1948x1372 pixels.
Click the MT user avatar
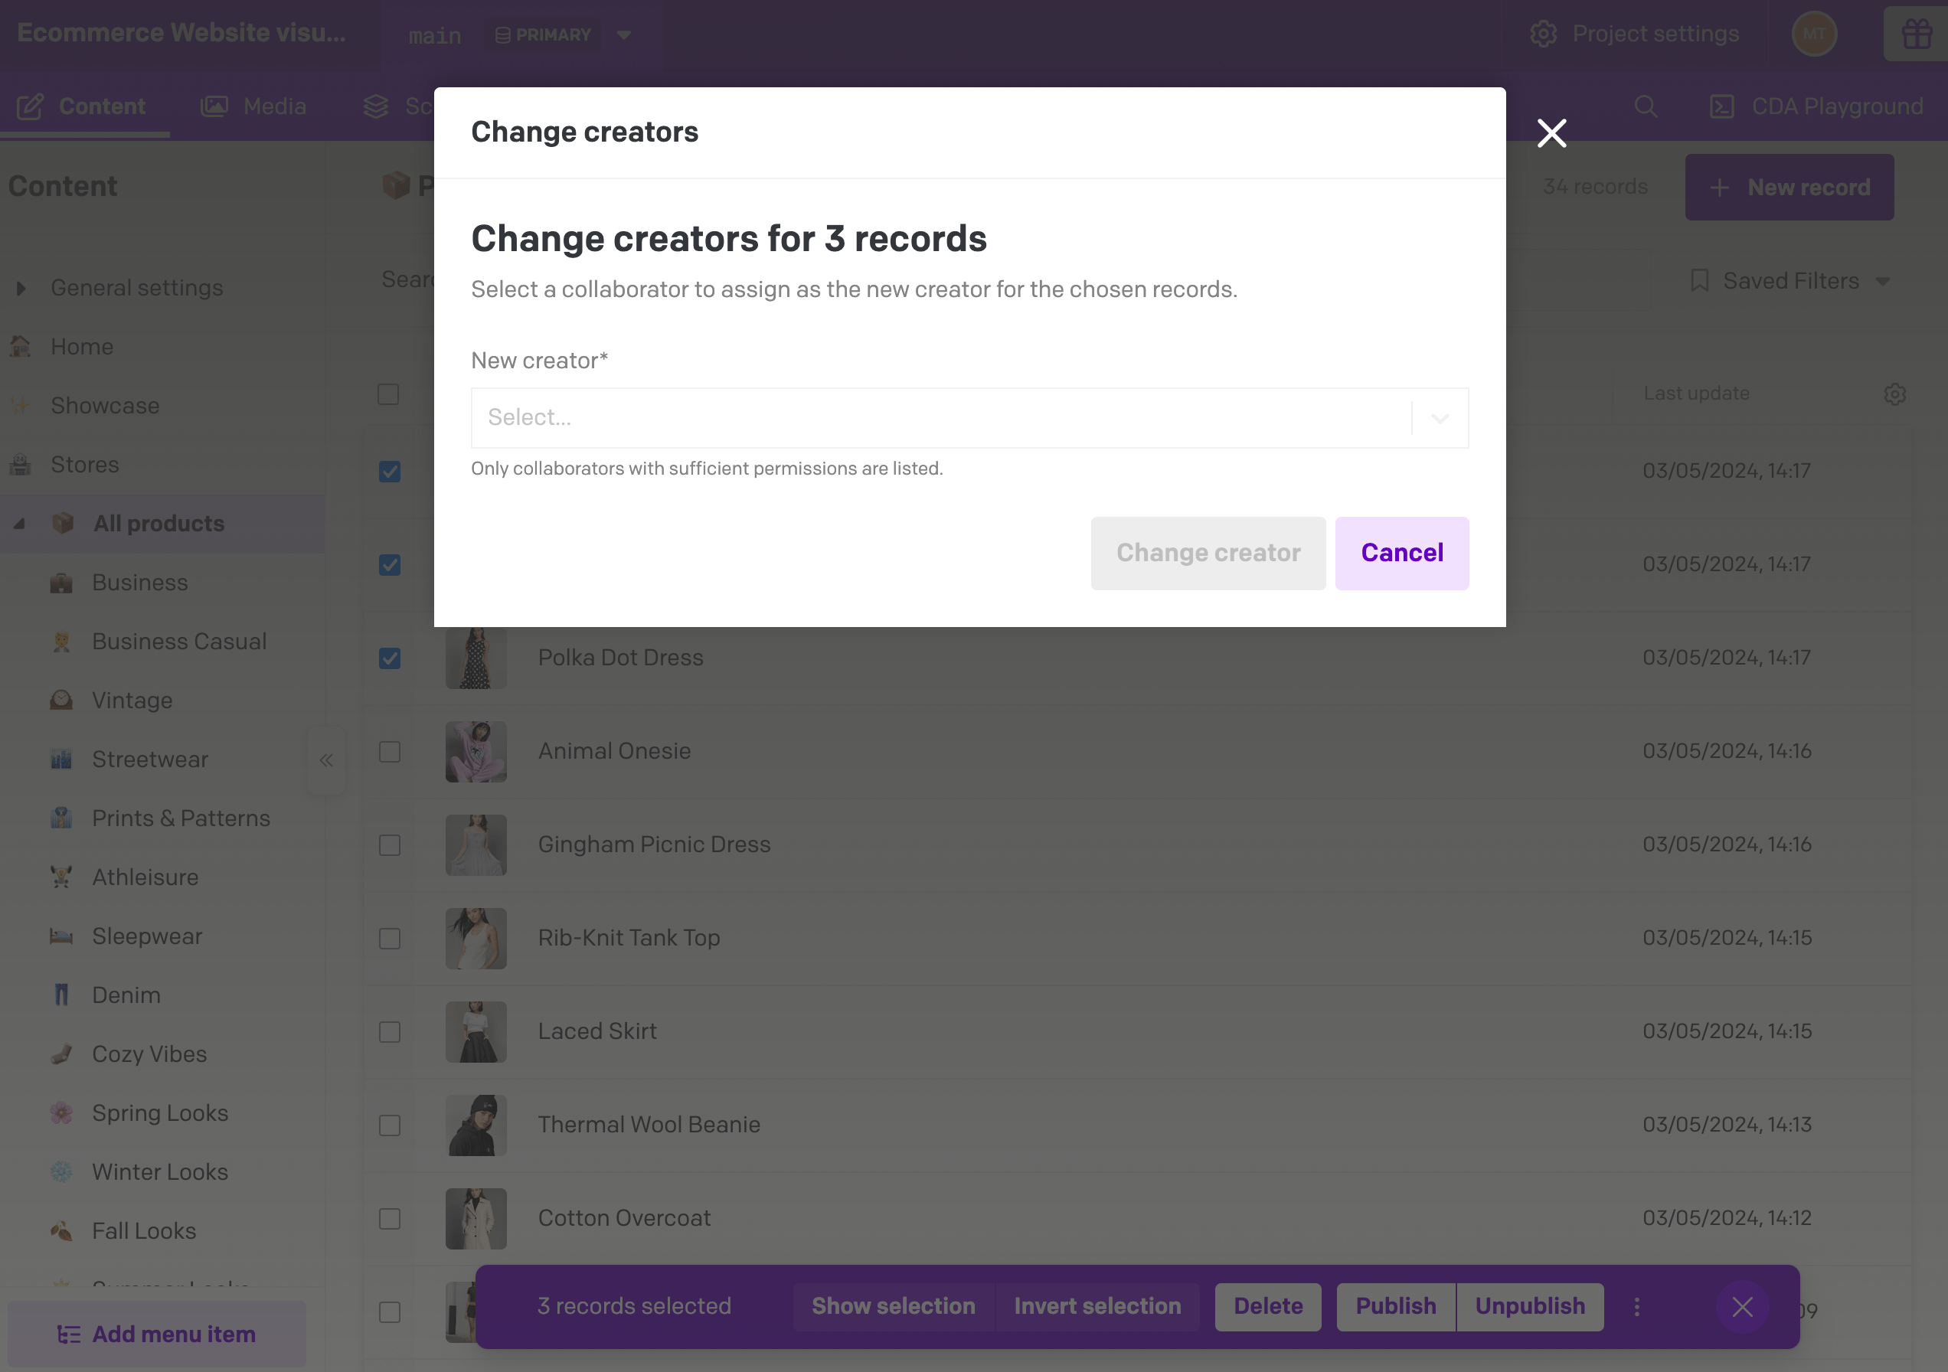(1815, 34)
